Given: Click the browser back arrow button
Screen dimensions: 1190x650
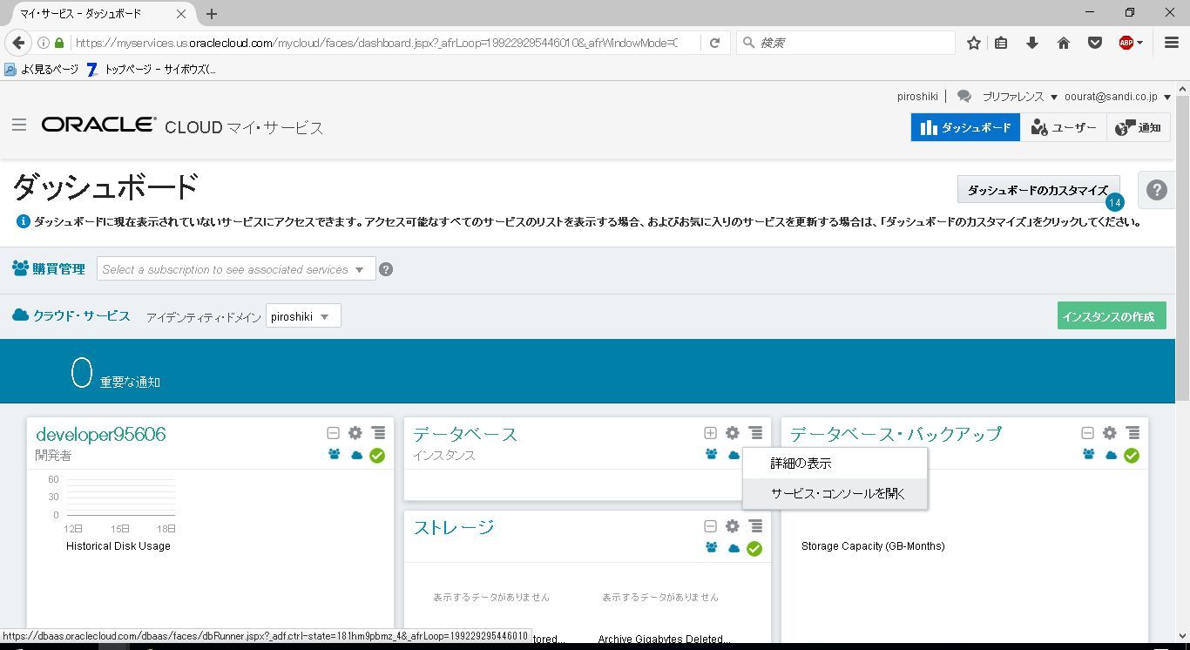Looking at the screenshot, I should point(18,43).
